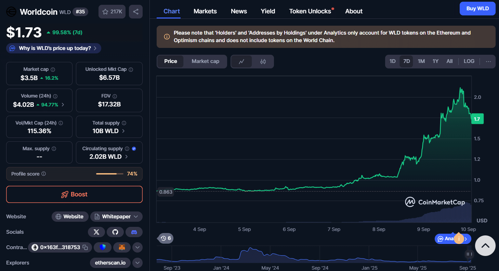The height and width of the screenshot is (271, 499).
Task: Click the market cap info icon
Action: (x=53, y=69)
